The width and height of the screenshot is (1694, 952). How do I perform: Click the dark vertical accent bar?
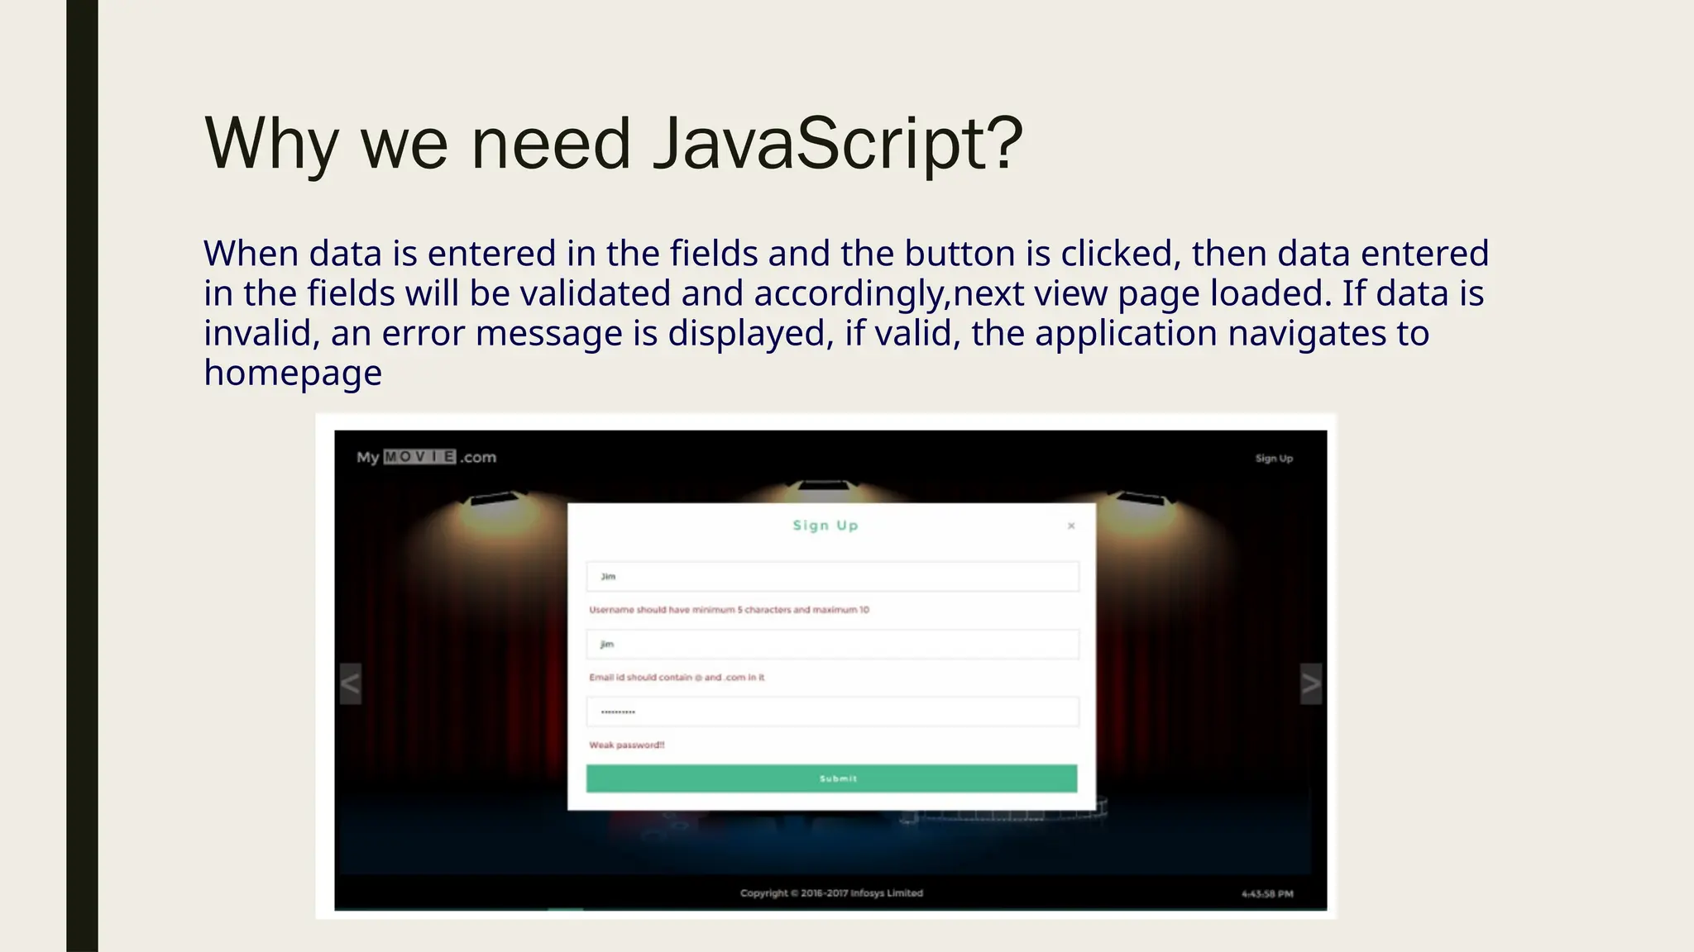tap(82, 476)
